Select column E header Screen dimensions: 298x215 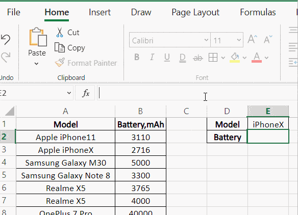point(268,111)
